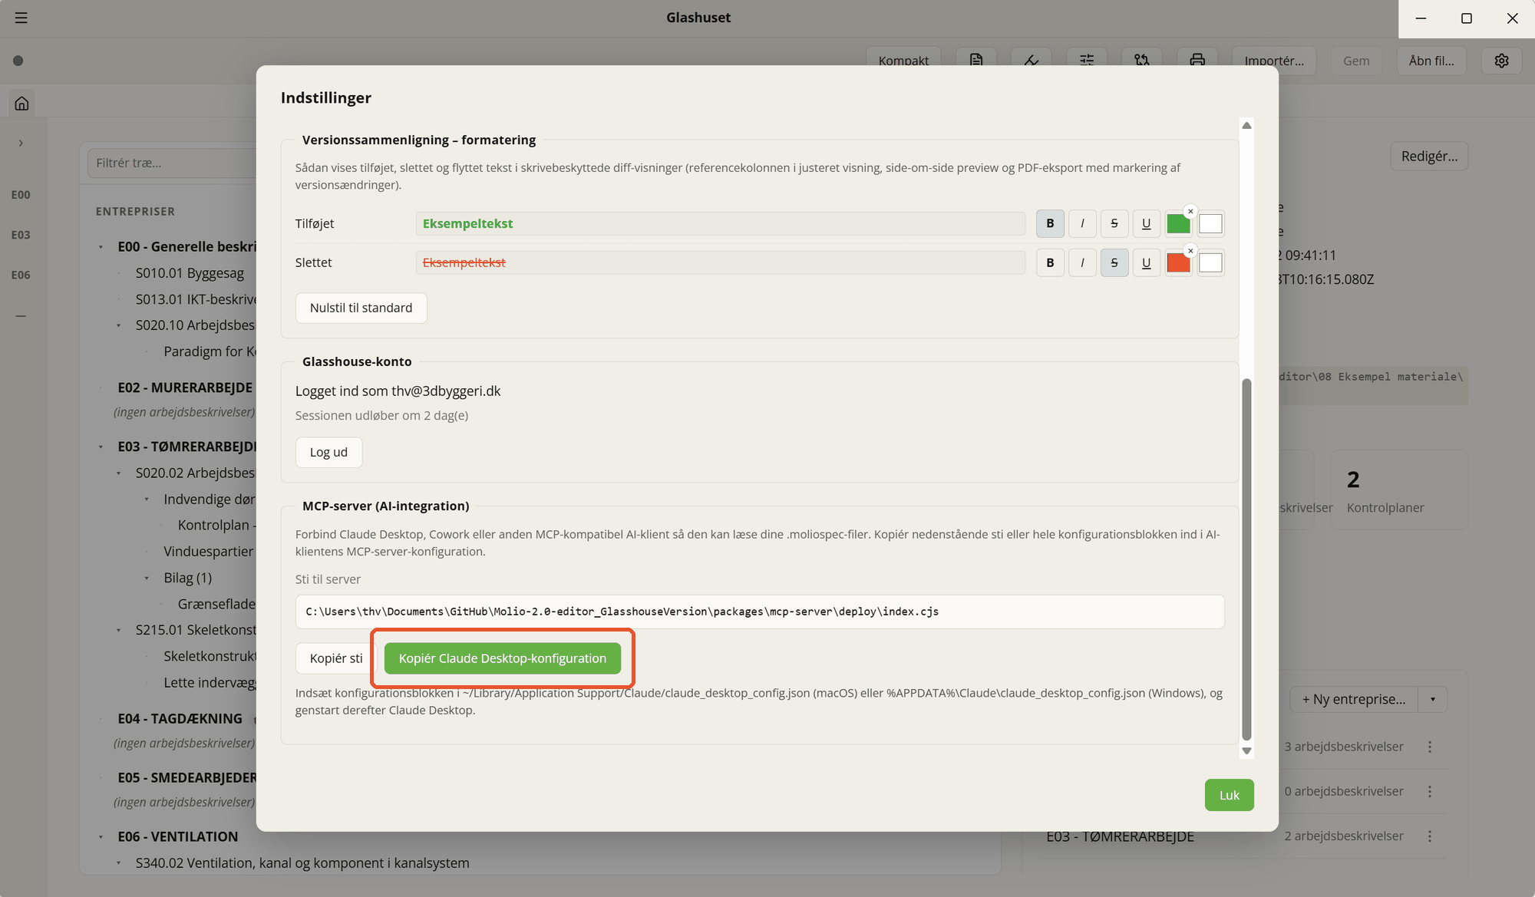Click Kopiér Claude Desktop-konfiguration button
Image resolution: width=1535 pixels, height=897 pixels.
(x=503, y=658)
